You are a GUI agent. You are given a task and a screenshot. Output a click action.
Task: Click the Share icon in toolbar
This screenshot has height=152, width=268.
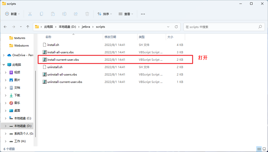(76, 14)
